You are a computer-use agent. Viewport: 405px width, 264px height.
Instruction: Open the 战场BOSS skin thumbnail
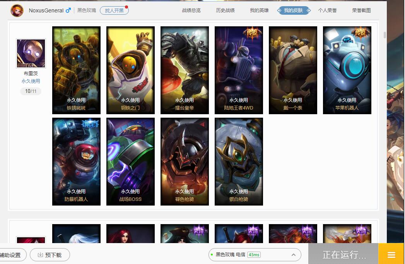click(x=130, y=161)
